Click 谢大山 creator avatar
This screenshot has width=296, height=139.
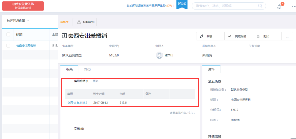point(159,56)
